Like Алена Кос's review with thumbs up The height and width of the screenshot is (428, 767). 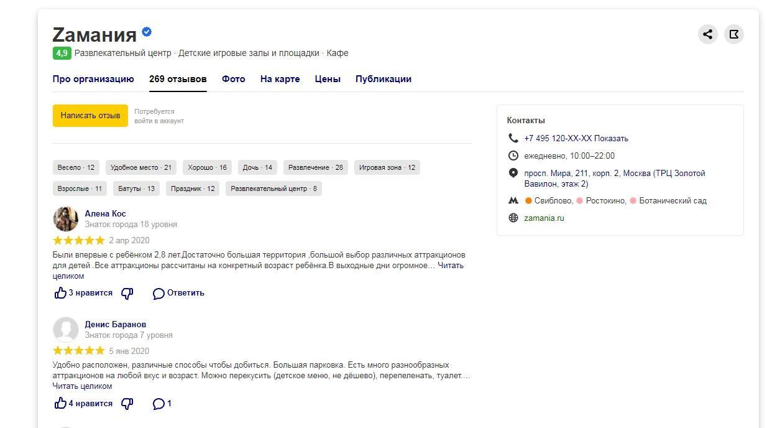(60, 293)
